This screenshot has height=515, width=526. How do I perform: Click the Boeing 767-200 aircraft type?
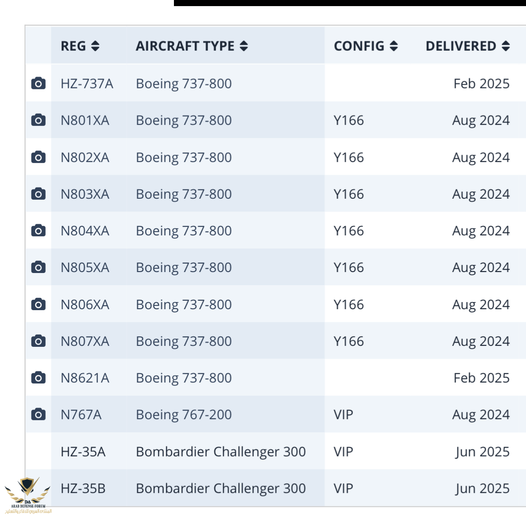click(x=184, y=414)
